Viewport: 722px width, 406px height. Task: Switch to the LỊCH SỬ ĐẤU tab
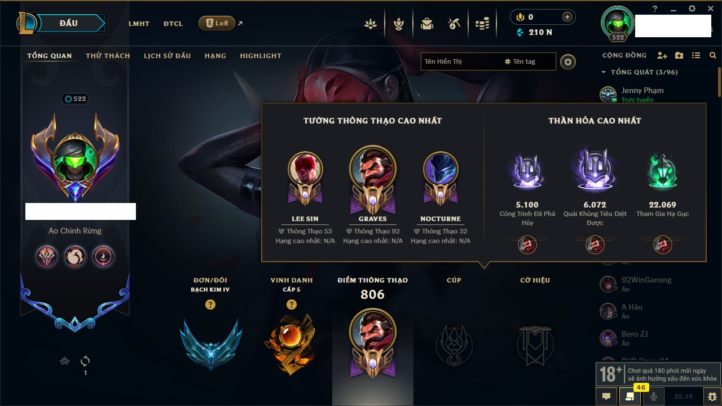167,56
